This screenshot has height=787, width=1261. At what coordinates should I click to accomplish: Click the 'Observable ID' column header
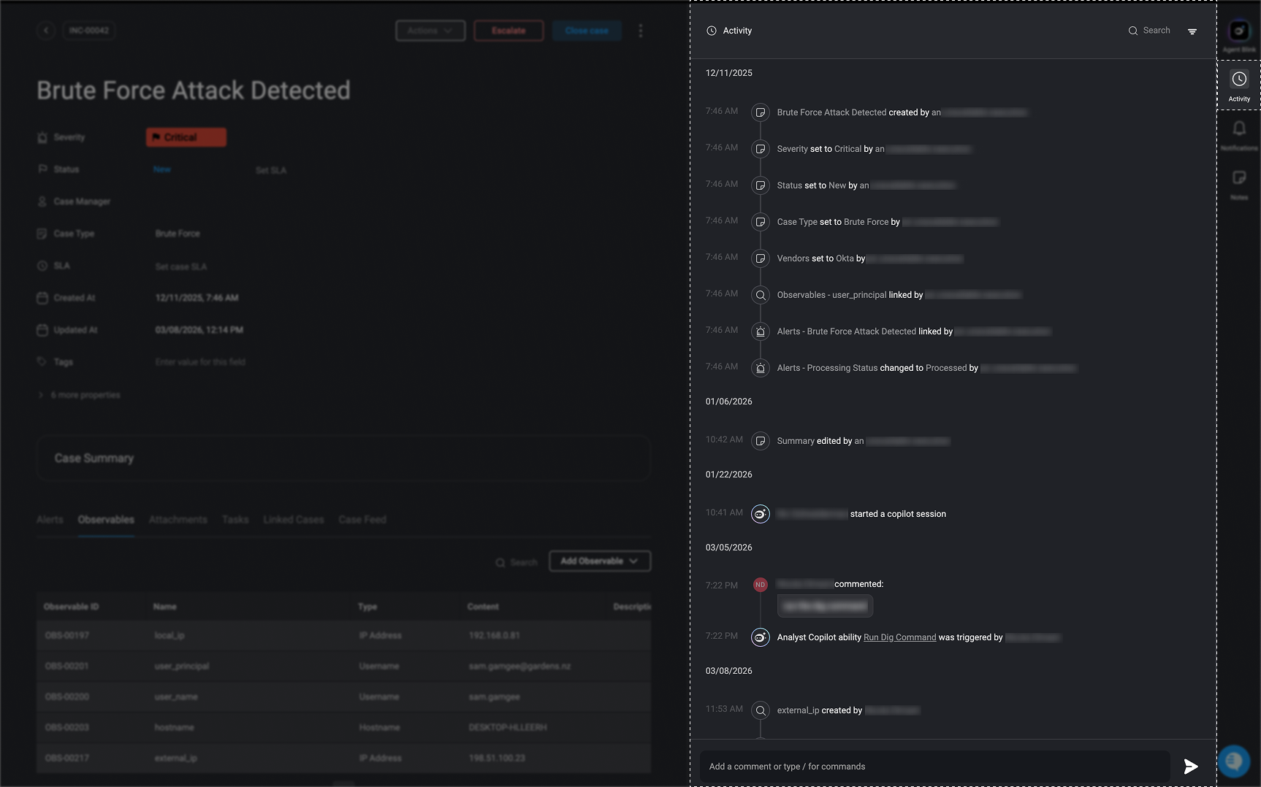[71, 607]
